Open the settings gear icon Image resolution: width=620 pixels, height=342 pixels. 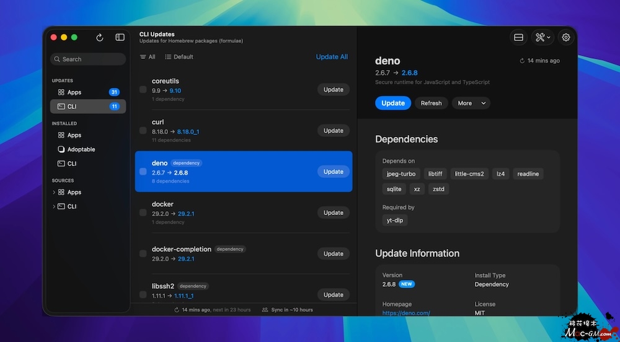[566, 38]
